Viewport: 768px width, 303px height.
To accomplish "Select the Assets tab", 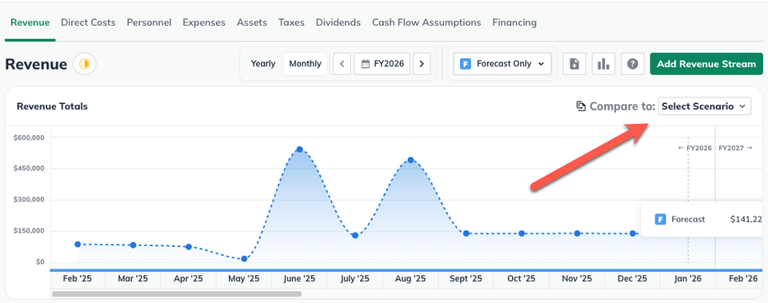I will click(x=252, y=22).
